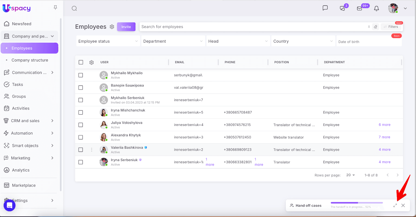416x217 pixels.
Task: Open the Employee status dropdown
Action: pos(108,41)
